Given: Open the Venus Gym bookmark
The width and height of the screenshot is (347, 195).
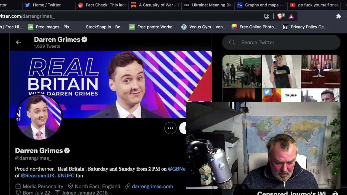Looking at the screenshot, I should (x=204, y=27).
